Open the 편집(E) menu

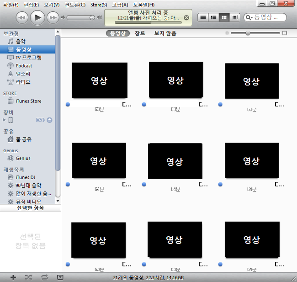click(x=31, y=5)
